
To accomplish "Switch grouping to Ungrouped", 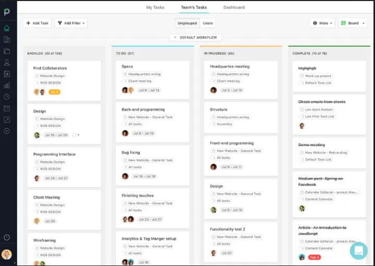I will pos(187,23).
